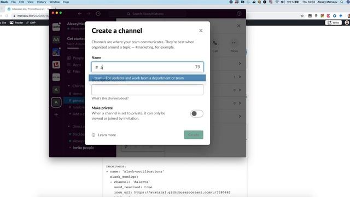Viewport: 350px width, 197px height.
Task: Click the clock showing Thu 14:53
Action: pos(308,2)
